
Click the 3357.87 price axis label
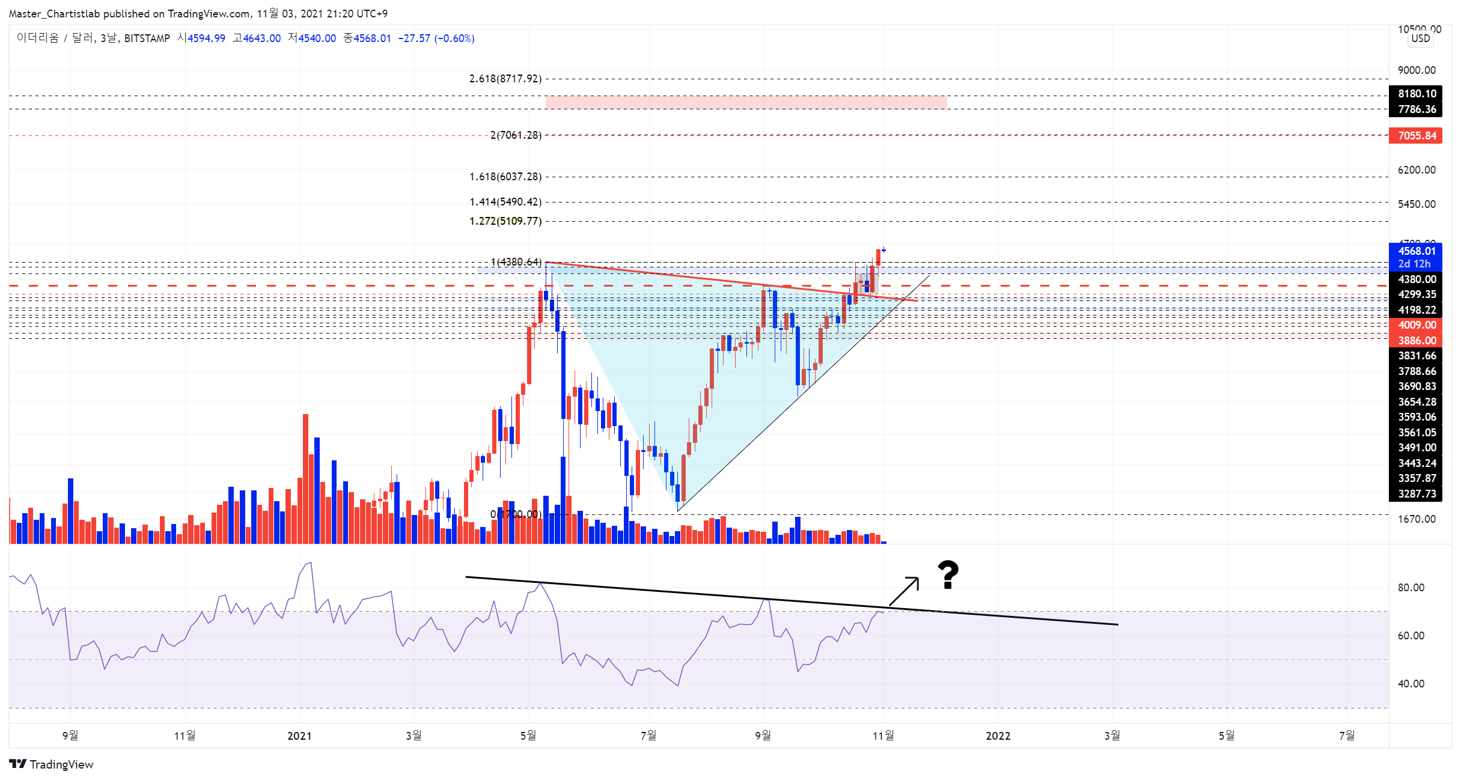[x=1416, y=478]
